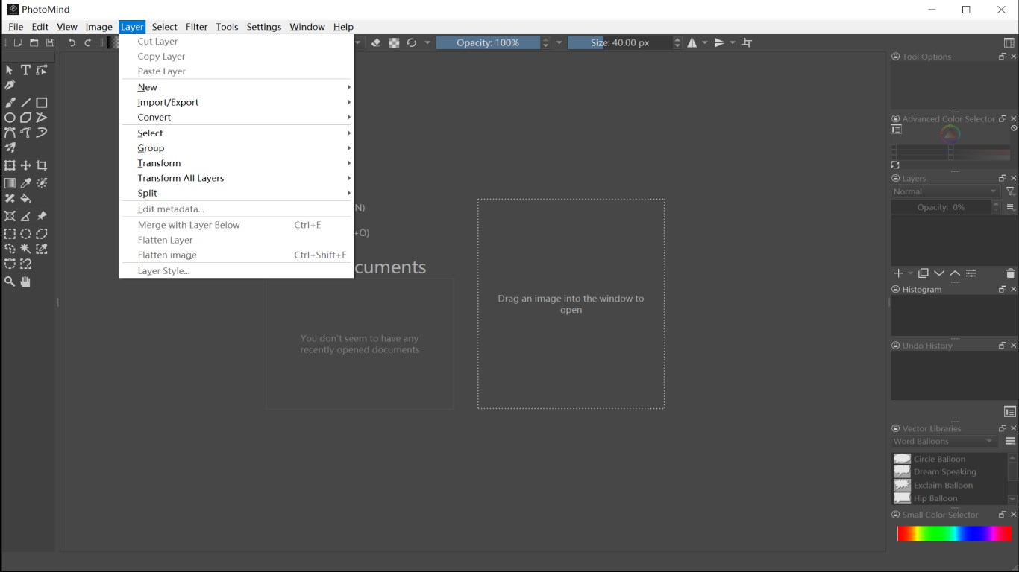Open the layer blending mode dropdown showing Normal
The image size is (1019, 572).
tap(942, 191)
